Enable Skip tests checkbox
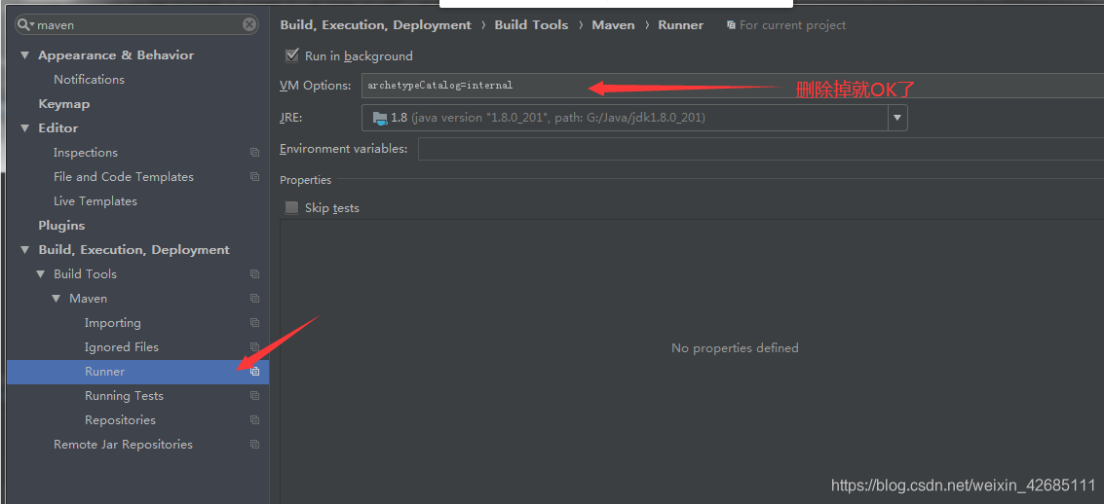 tap(291, 207)
